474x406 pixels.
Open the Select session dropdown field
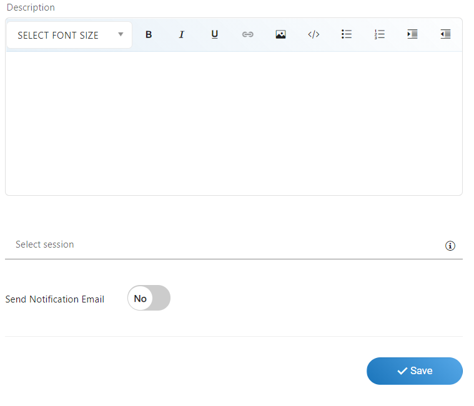click(x=225, y=244)
